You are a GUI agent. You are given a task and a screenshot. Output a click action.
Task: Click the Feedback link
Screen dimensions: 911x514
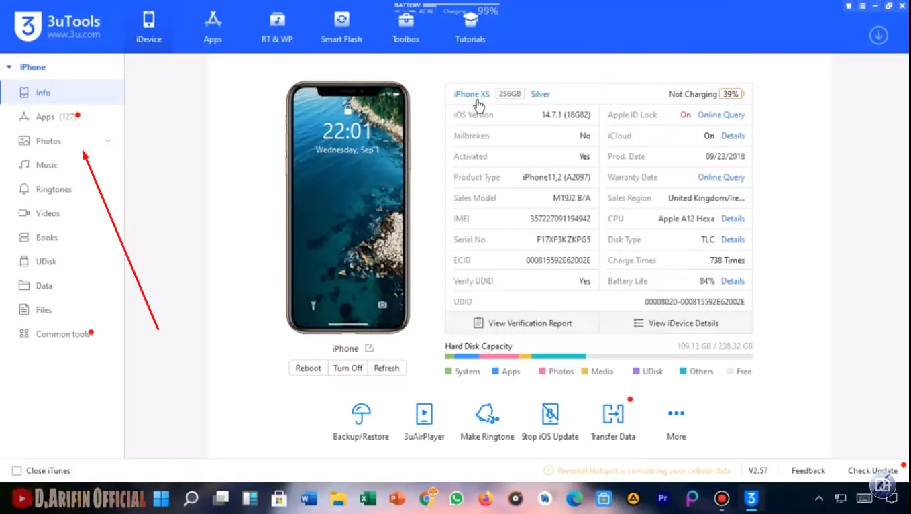click(x=808, y=471)
